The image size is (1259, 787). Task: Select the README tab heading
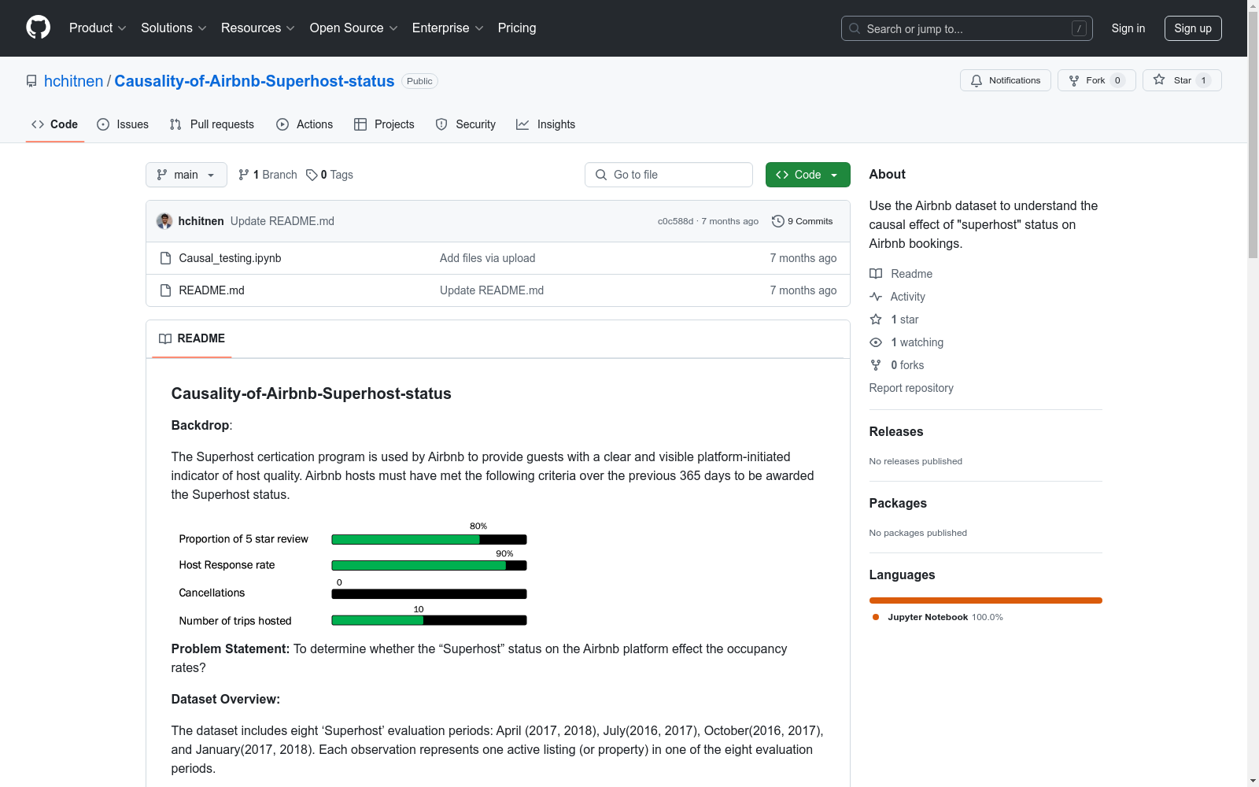click(x=192, y=338)
